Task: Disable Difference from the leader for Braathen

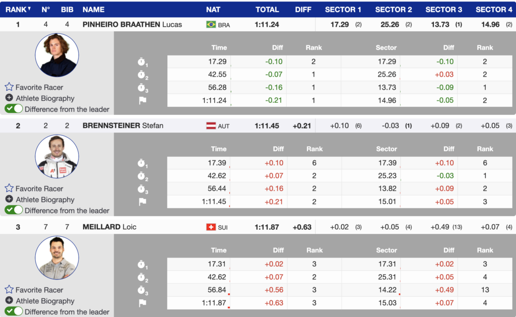Action: 14,108
